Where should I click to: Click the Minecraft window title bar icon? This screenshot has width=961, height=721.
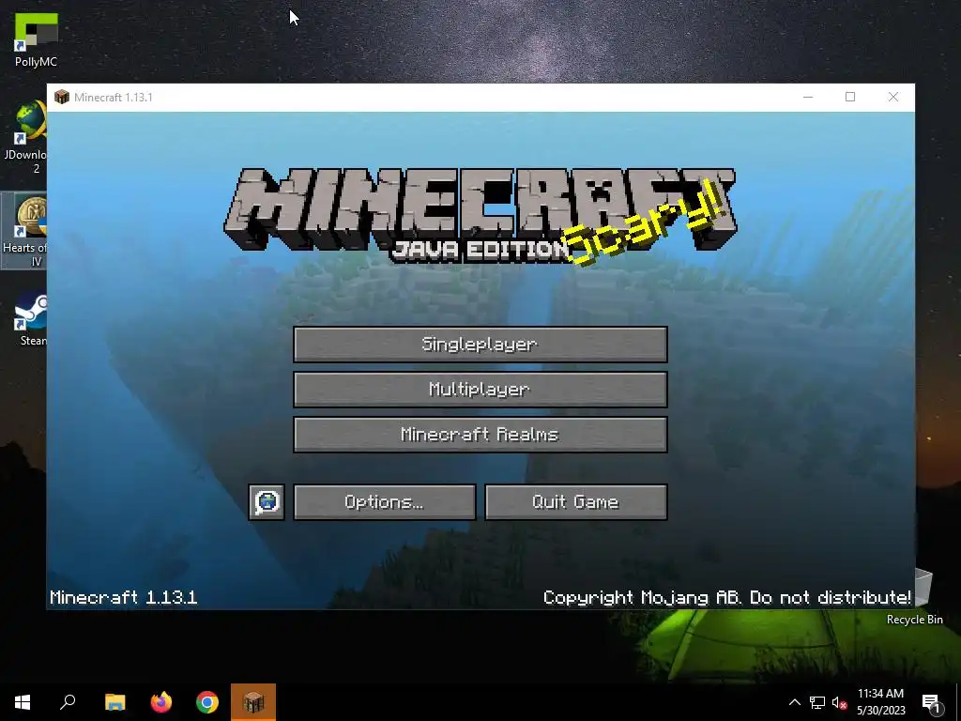62,97
